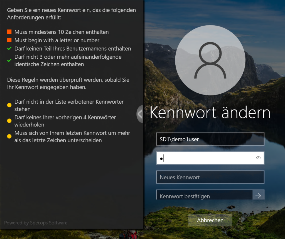Screen dimensions: 285x239
Task: Click green check beside identische Zeichen rule
Action: coord(9,60)
